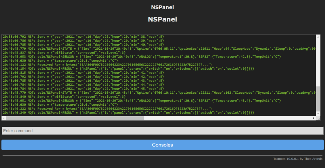The height and width of the screenshot is (168, 325).
Task: Click the 20:45:46.030 temperature 20.6 log line
Action: point(60,104)
